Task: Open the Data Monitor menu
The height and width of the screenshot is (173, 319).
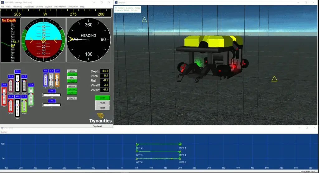Action: 60,7
